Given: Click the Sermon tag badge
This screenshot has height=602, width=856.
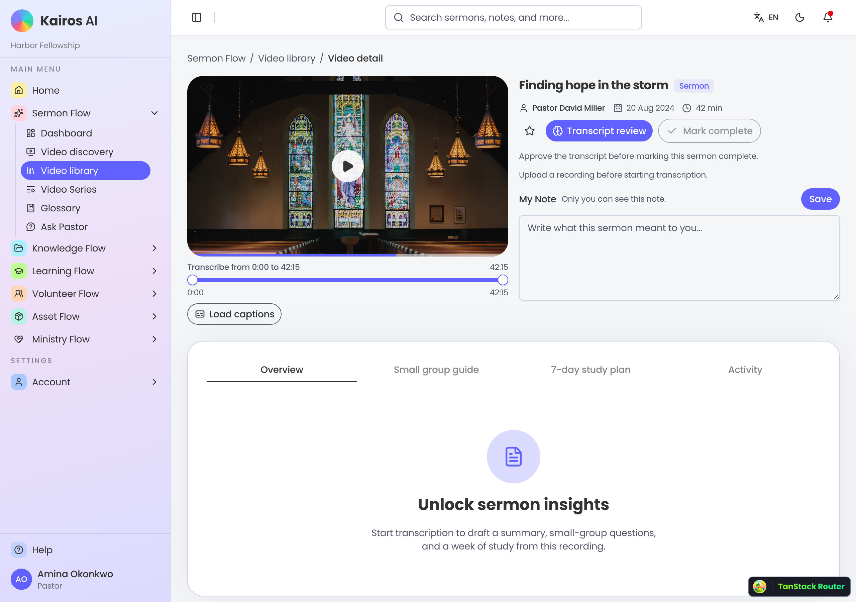Looking at the screenshot, I should [x=694, y=86].
